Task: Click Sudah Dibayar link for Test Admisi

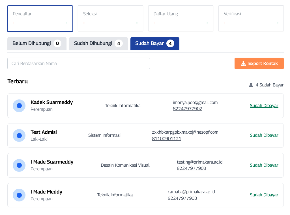Action: tap(264, 135)
